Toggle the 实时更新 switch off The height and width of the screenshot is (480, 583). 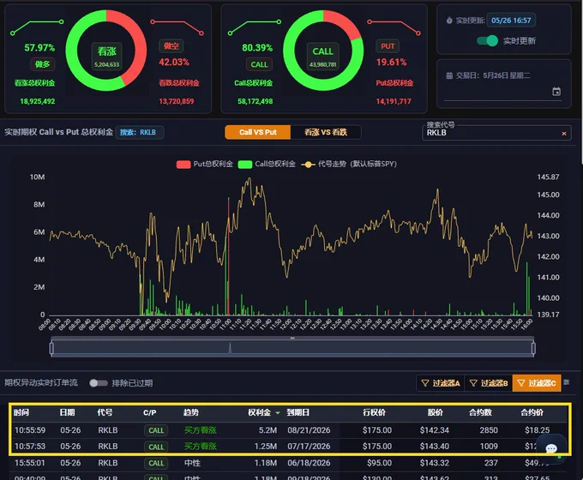(488, 40)
